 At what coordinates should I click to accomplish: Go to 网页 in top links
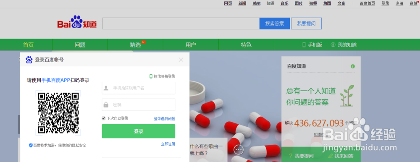click(x=228, y=3)
